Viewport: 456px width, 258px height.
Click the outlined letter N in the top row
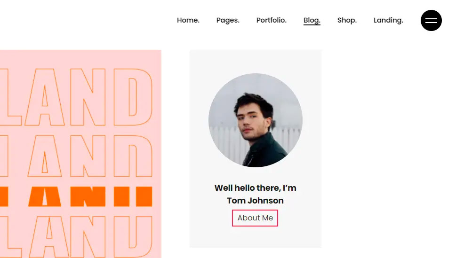click(88, 97)
